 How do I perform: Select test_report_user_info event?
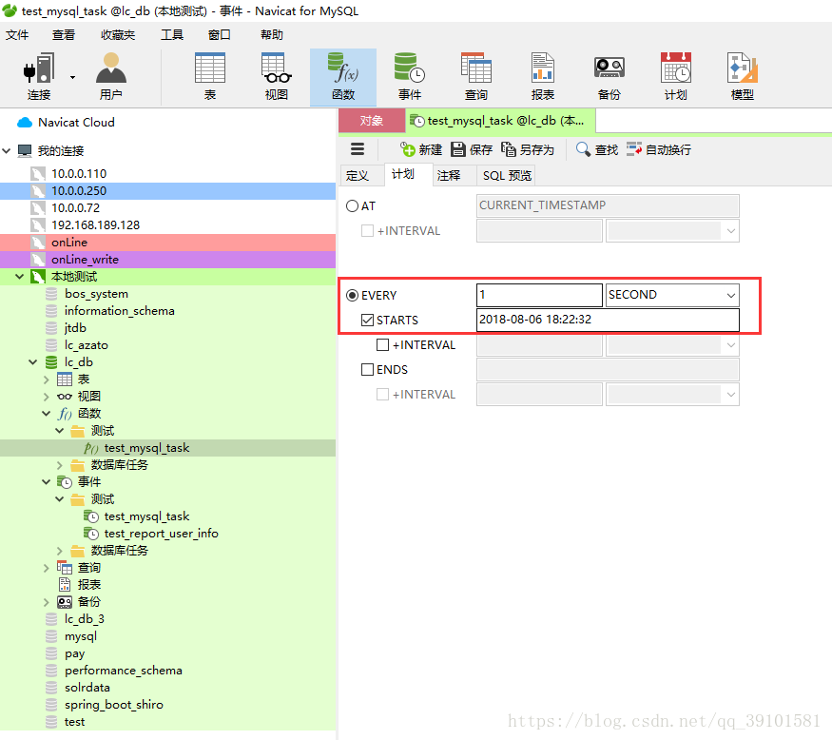(161, 533)
